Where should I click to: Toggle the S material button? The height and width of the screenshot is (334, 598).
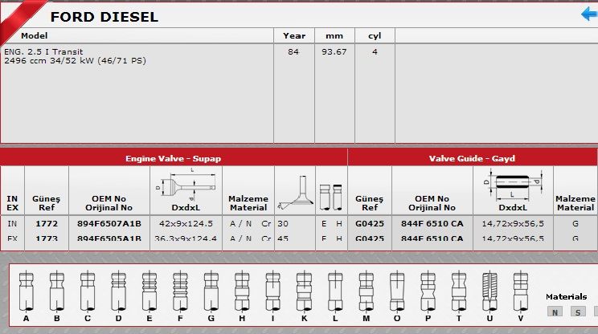578,312
